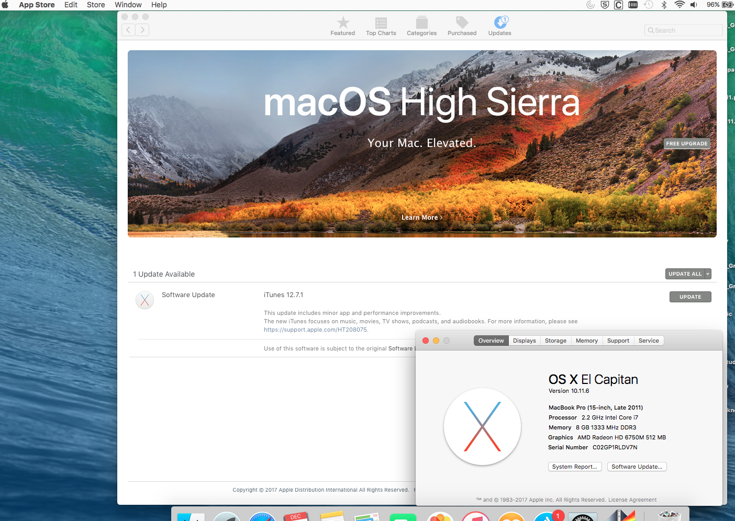The width and height of the screenshot is (735, 521).
Task: Open Calendar from the Dock
Action: point(296,516)
